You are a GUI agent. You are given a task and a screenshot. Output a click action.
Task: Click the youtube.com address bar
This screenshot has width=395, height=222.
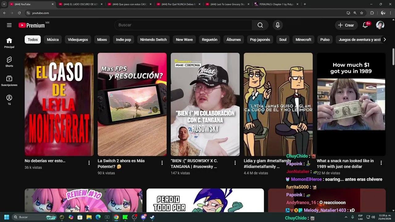pyautogui.click(x=185, y=13)
